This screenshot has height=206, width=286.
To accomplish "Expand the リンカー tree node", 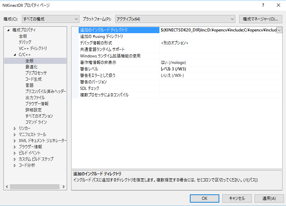I will (x=15, y=128).
